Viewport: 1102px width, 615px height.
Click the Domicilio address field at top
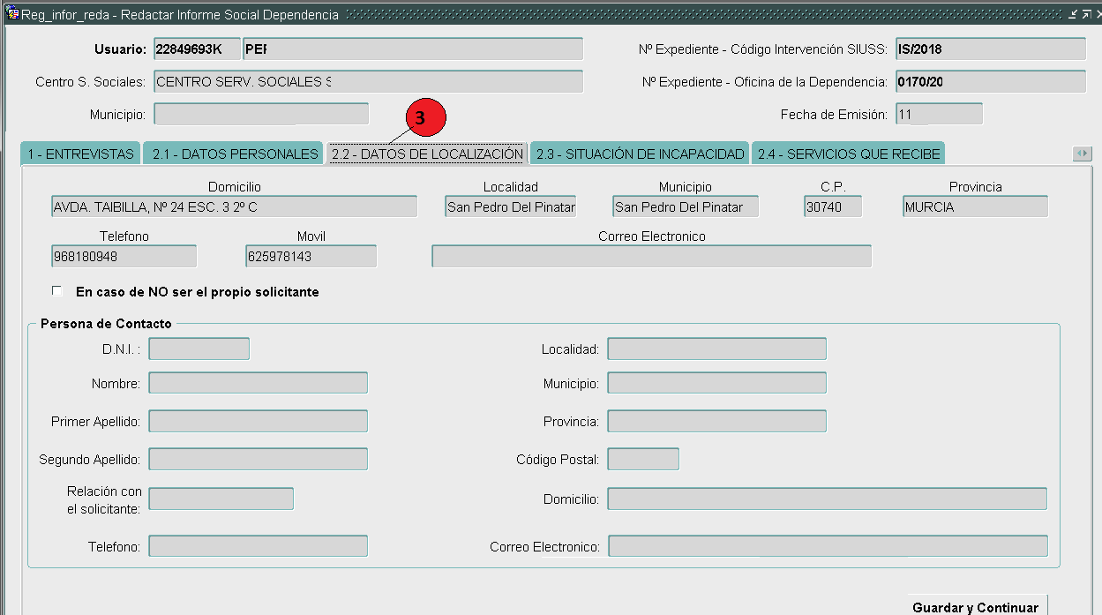[234, 206]
